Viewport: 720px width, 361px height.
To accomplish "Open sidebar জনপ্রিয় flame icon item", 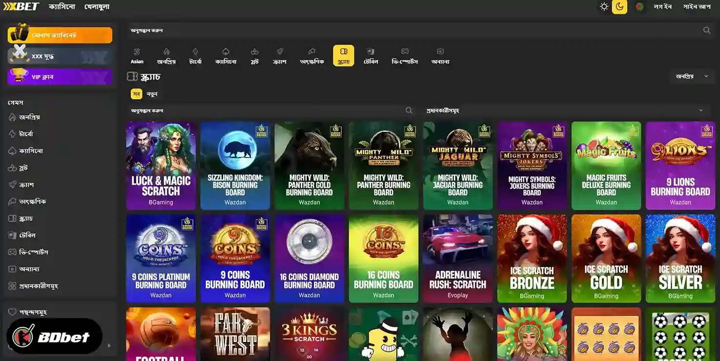I will pyautogui.click(x=24, y=117).
